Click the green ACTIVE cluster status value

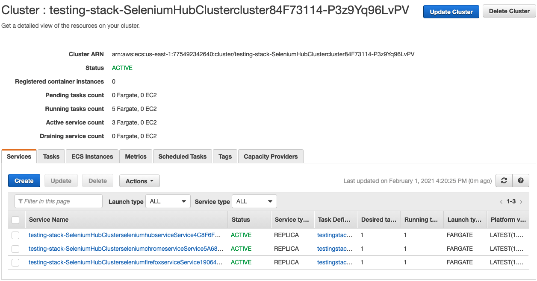(122, 68)
